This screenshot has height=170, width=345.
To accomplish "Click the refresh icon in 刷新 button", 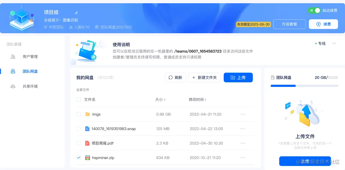I will pos(171,77).
